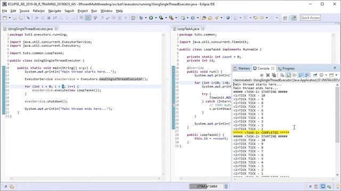Close the Console view tab

point(273,68)
